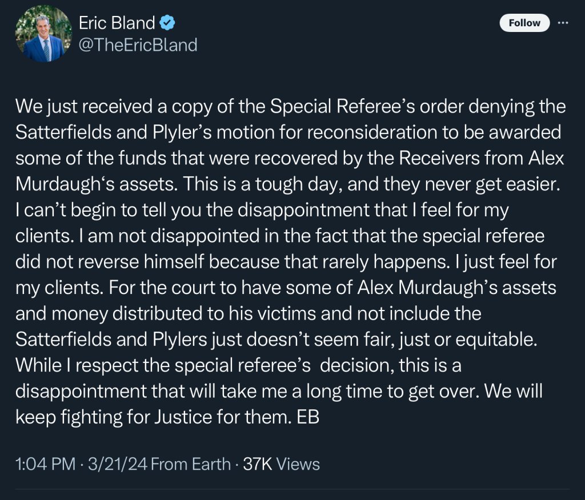Open the 37K Views count
Image resolution: width=585 pixels, height=500 pixels.
click(x=282, y=464)
